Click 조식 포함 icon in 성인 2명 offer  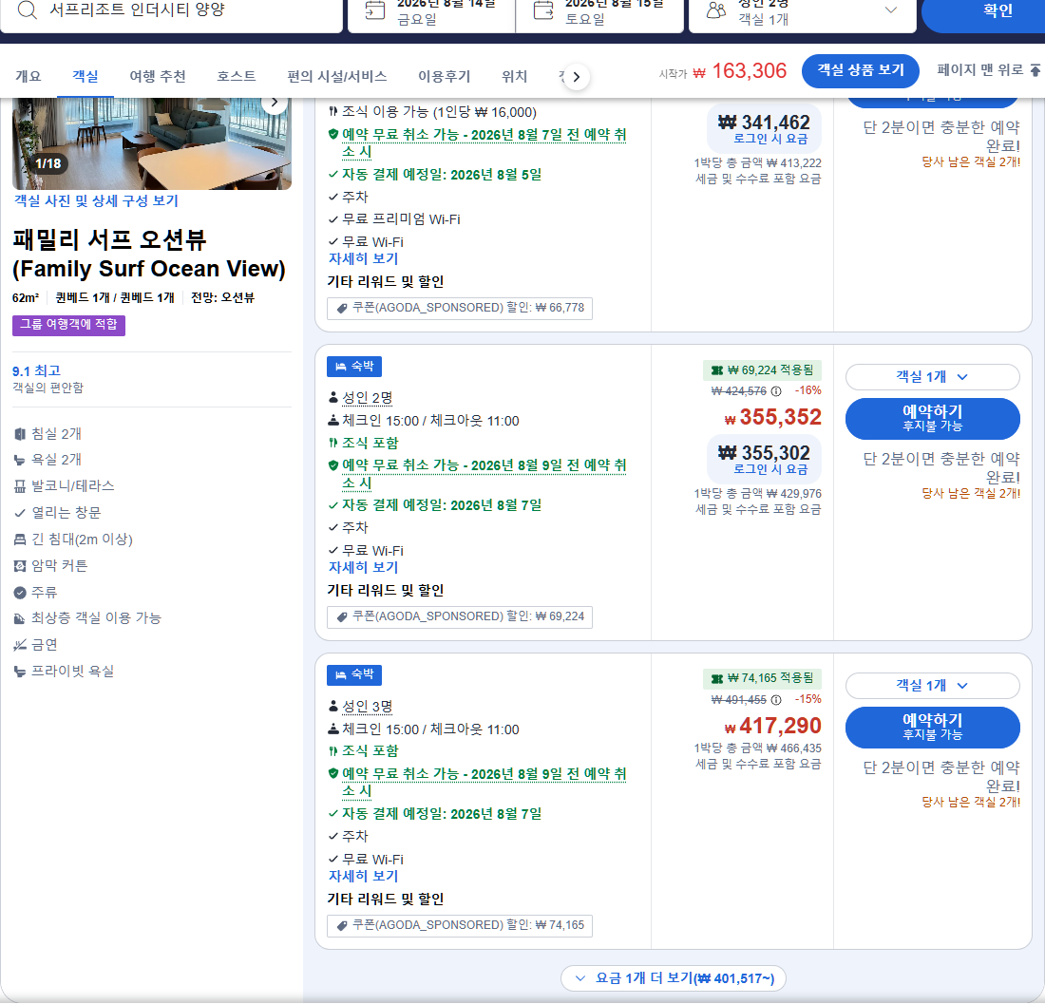point(333,443)
